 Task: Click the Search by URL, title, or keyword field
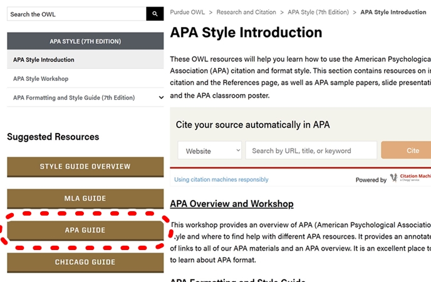point(311,150)
